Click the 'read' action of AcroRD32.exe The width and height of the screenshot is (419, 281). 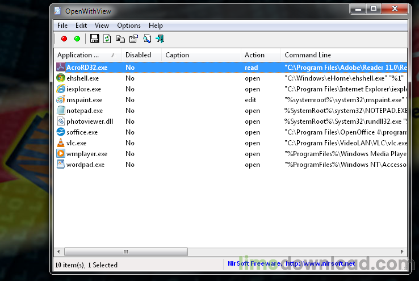(x=251, y=68)
